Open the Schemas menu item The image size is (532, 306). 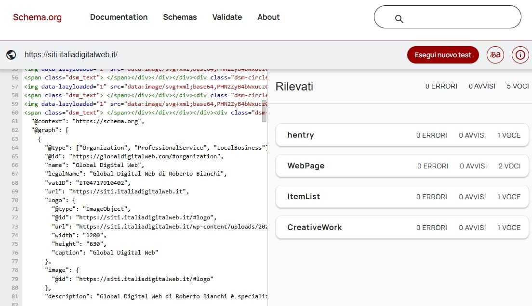point(180,17)
